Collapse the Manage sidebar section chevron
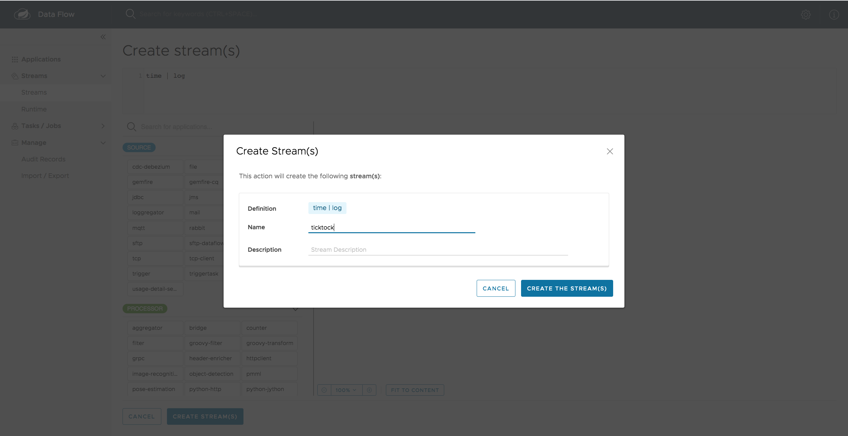Image resolution: width=848 pixels, height=436 pixels. click(x=103, y=143)
